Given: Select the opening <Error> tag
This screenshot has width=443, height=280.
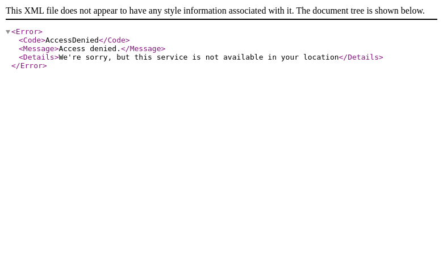Looking at the screenshot, I should coord(27,32).
